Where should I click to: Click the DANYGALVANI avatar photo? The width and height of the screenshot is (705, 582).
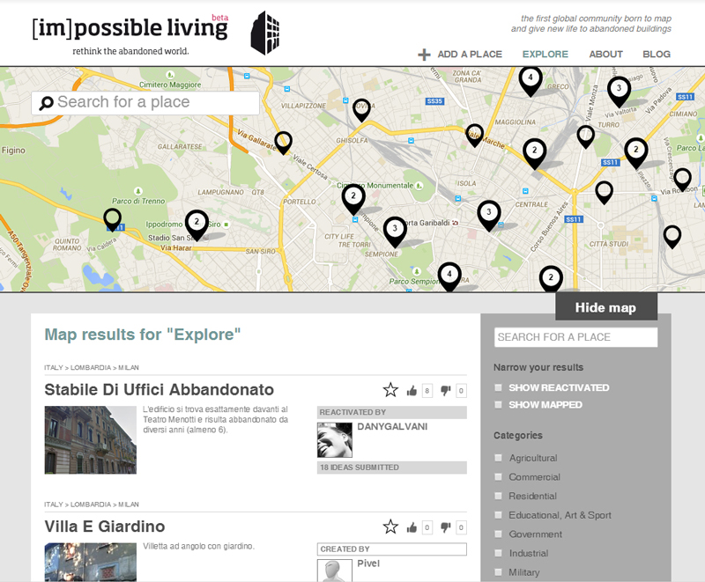point(335,440)
